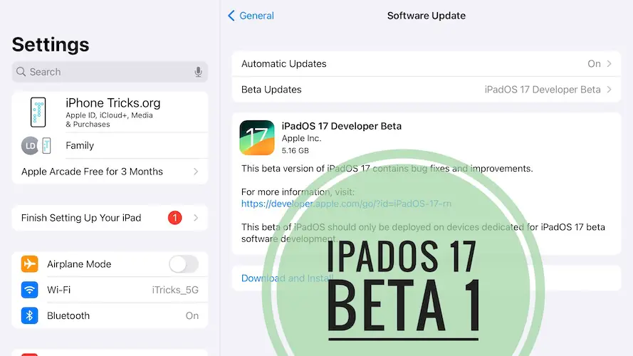Viewport: 633px width, 356px height.
Task: Tap the blue Wi-Fi icon
Action: tap(29, 290)
